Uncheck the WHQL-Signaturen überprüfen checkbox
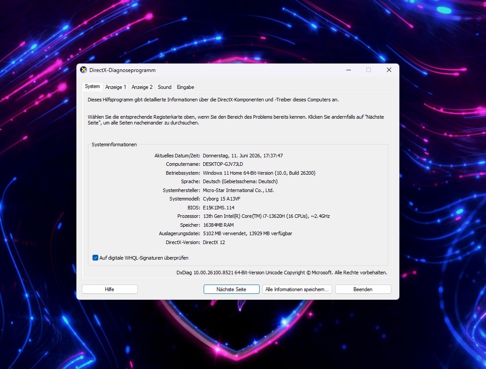 [96, 258]
